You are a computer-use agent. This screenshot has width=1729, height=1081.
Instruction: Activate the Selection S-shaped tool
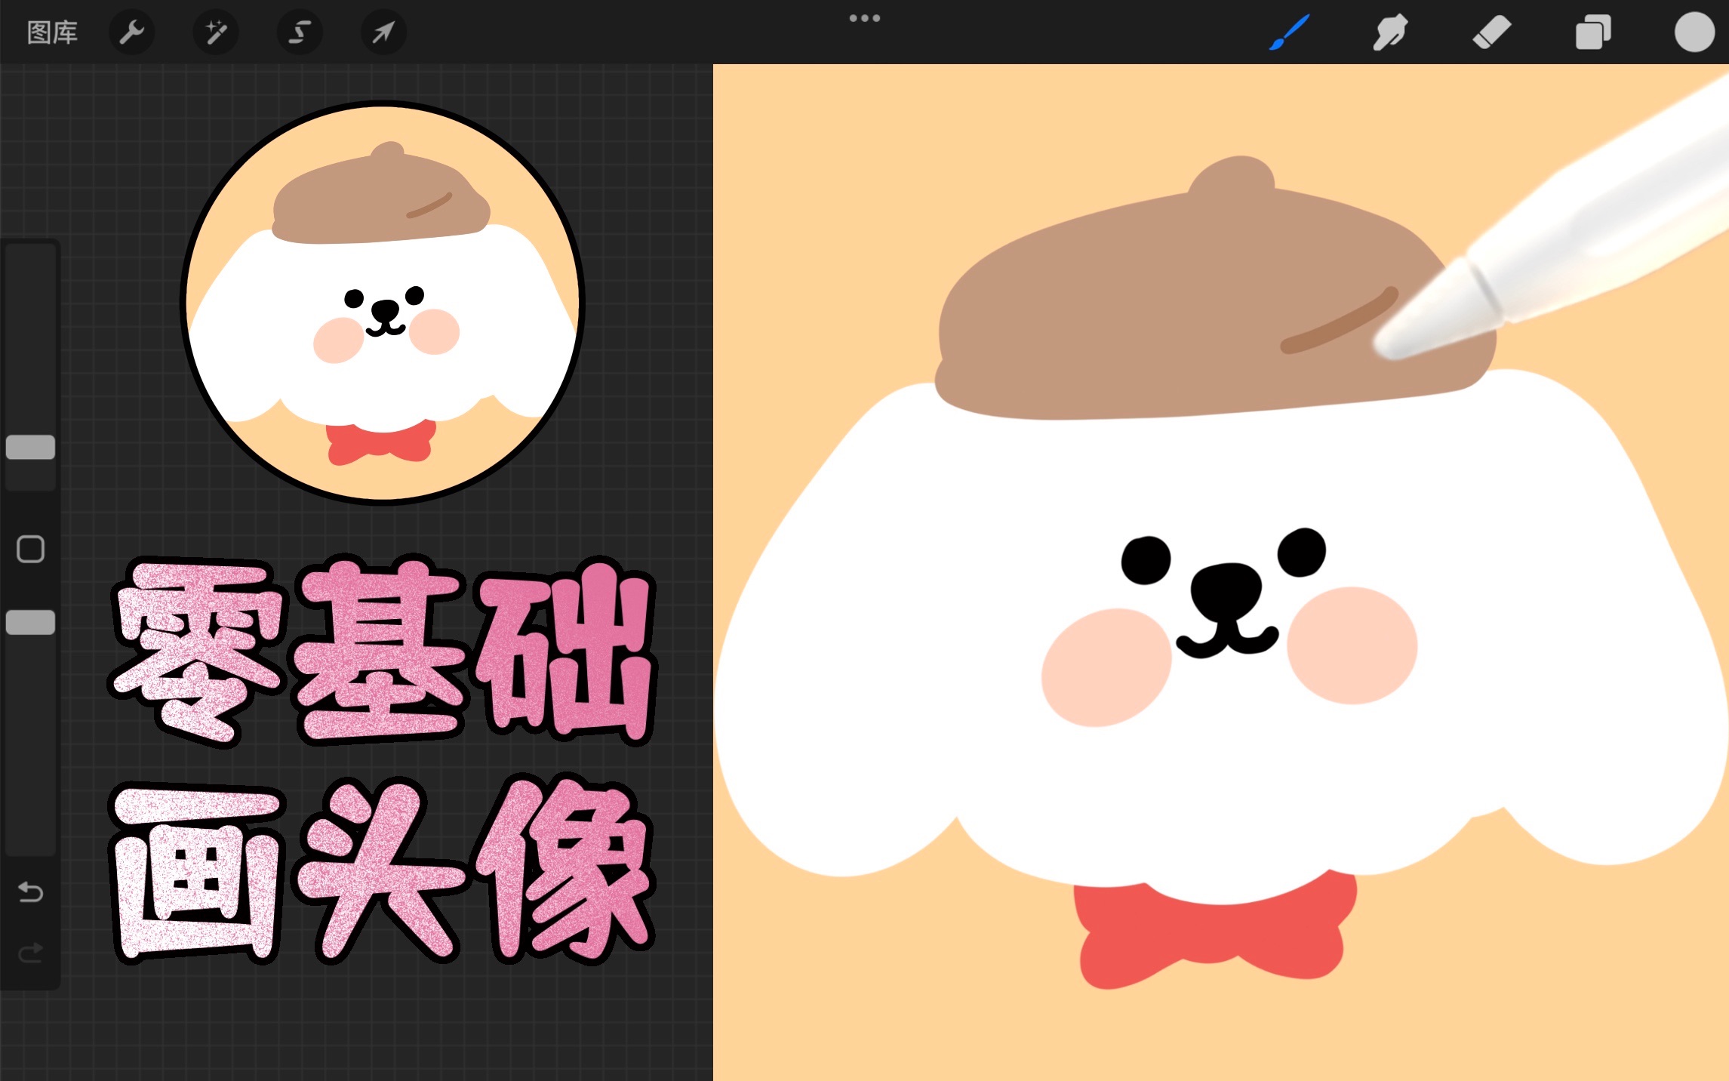[300, 32]
